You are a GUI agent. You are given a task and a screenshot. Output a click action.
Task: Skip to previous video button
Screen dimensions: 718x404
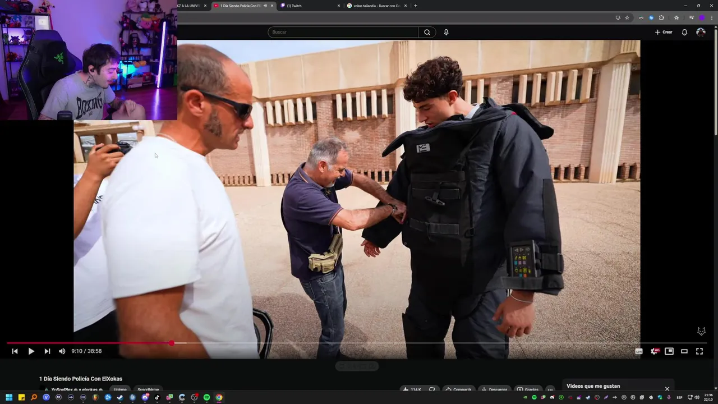tap(15, 351)
